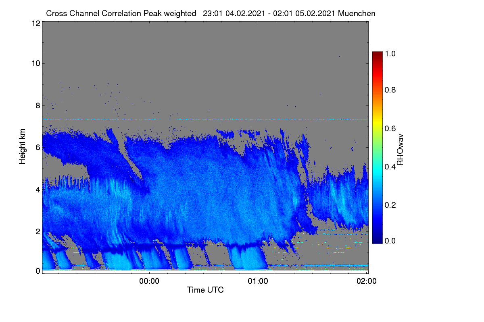Screen dimensions: 484x322
Task: Click the y-axis tick label '8'
Action: pos(38,105)
